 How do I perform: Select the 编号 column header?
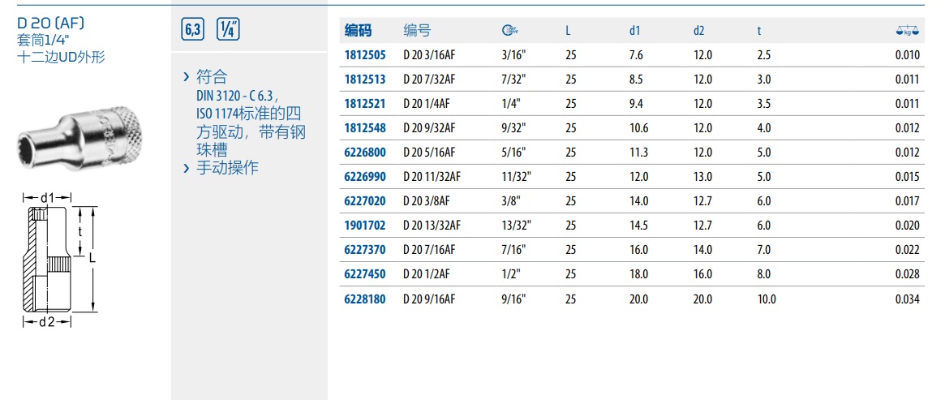[x=417, y=31]
